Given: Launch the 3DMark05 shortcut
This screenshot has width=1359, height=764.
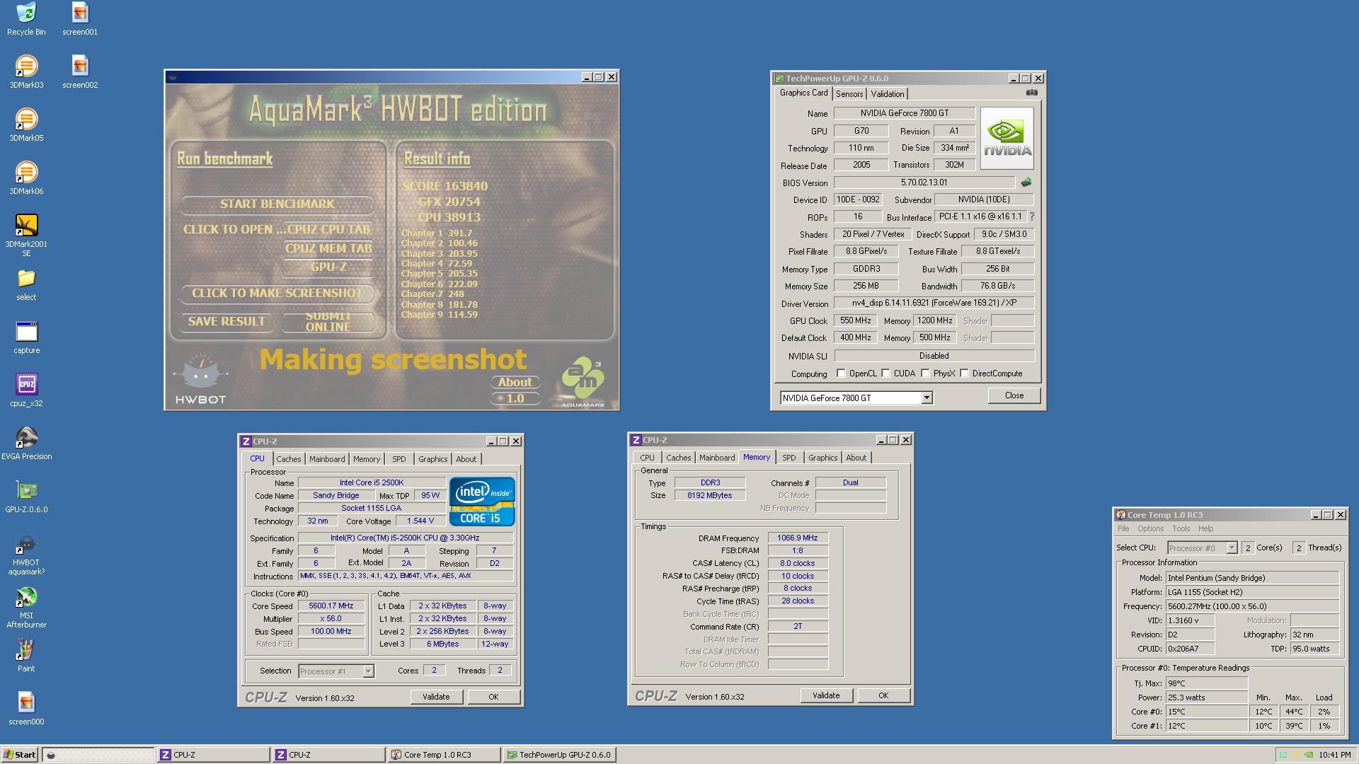Looking at the screenshot, I should pos(26,125).
